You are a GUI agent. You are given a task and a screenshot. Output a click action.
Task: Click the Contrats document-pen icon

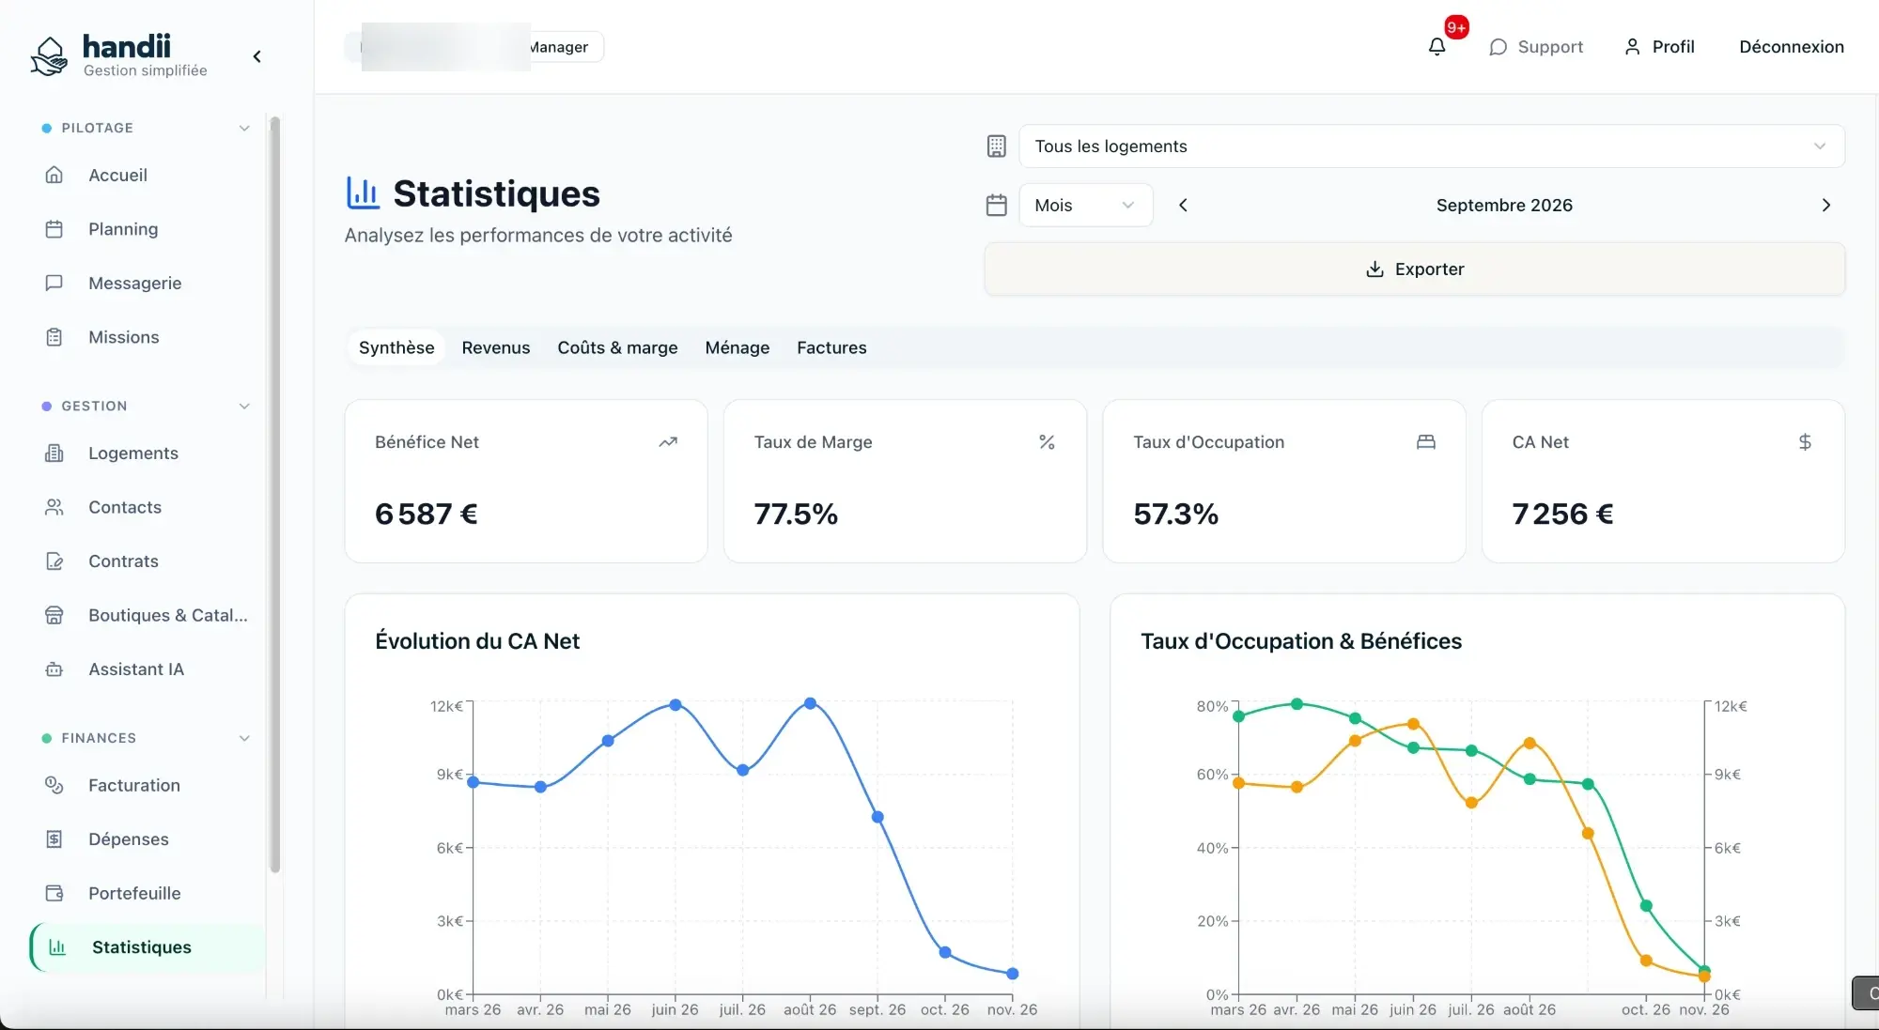pos(54,561)
